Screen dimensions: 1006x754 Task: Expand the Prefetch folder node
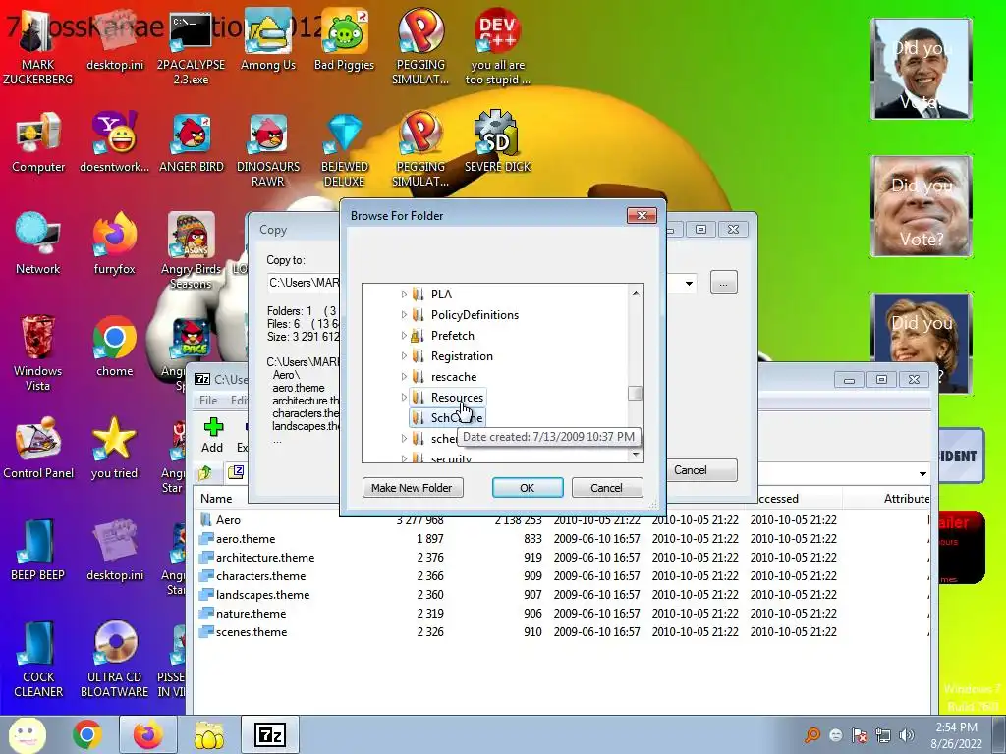[x=404, y=336]
